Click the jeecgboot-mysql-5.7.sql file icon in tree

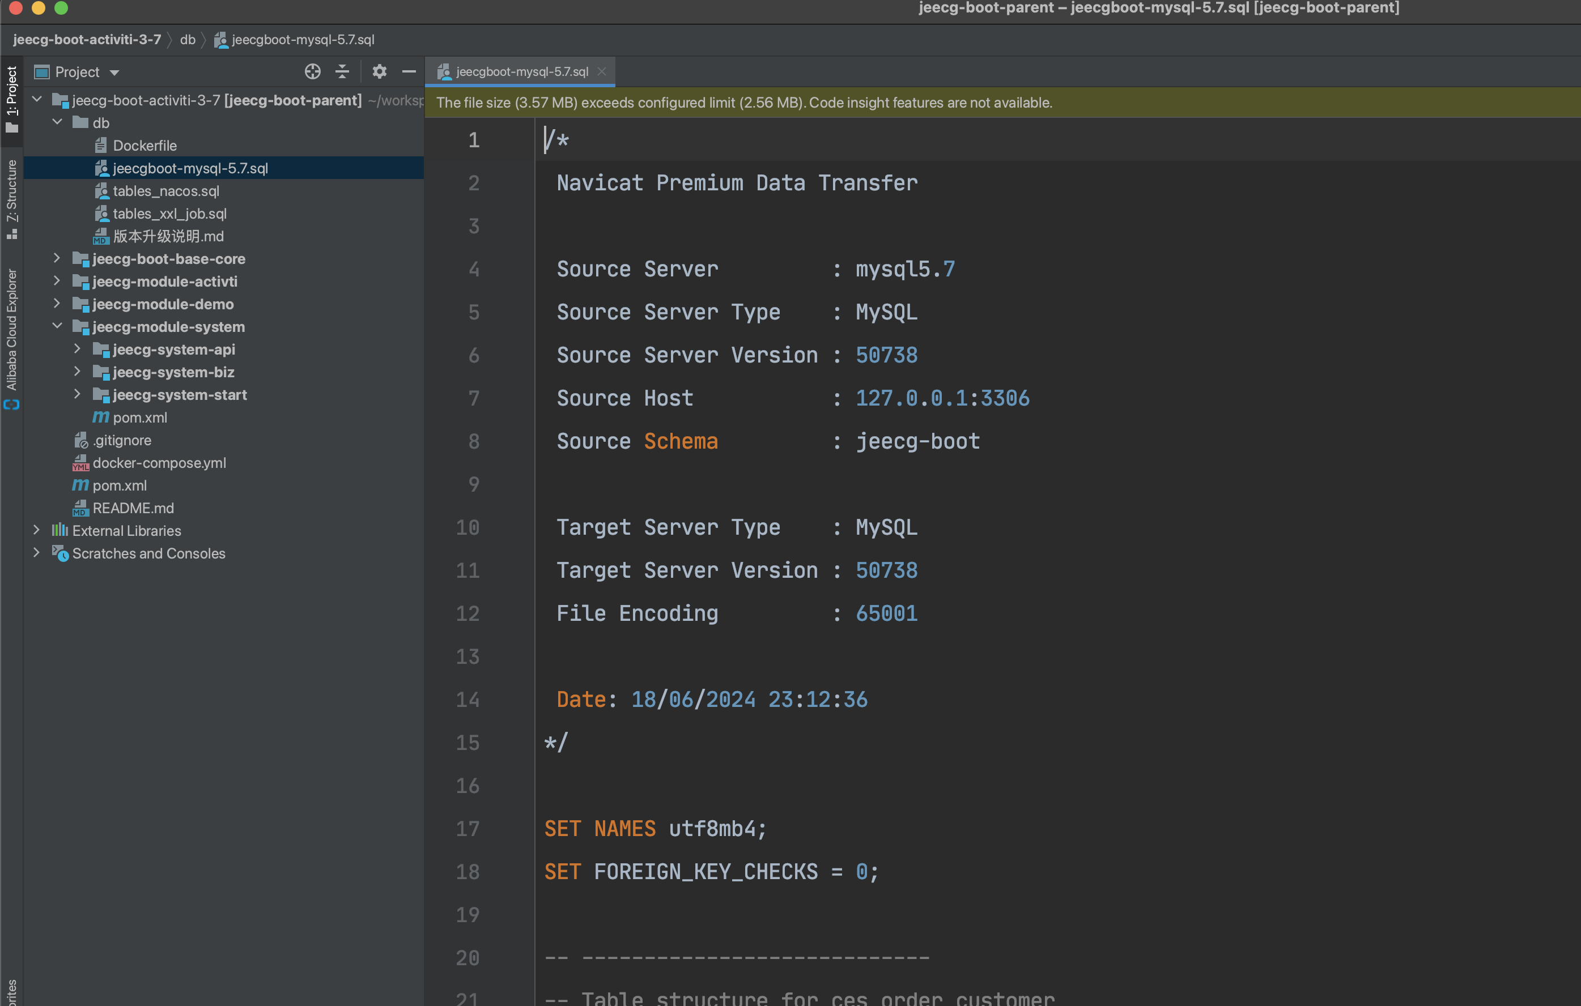tap(101, 168)
